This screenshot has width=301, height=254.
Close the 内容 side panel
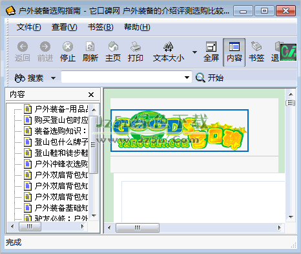pos(91,94)
